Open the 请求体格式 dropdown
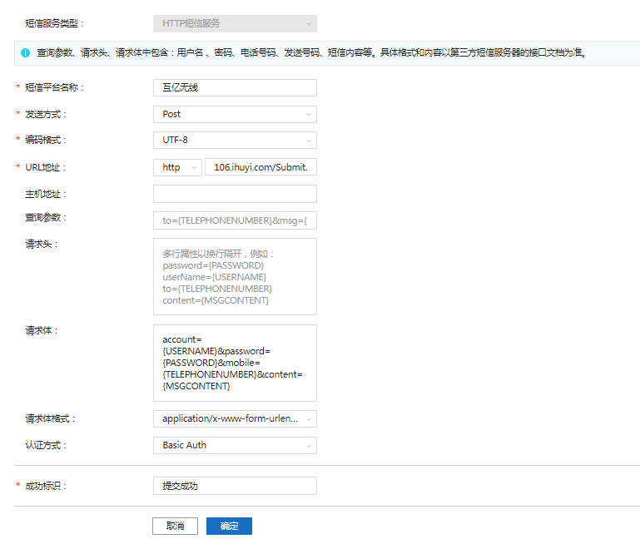Image resolution: width=640 pixels, height=544 pixels. [235, 418]
